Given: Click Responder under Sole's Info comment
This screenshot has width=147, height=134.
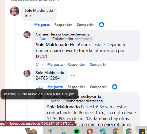Looking at the screenshot, I should (63, 25).
